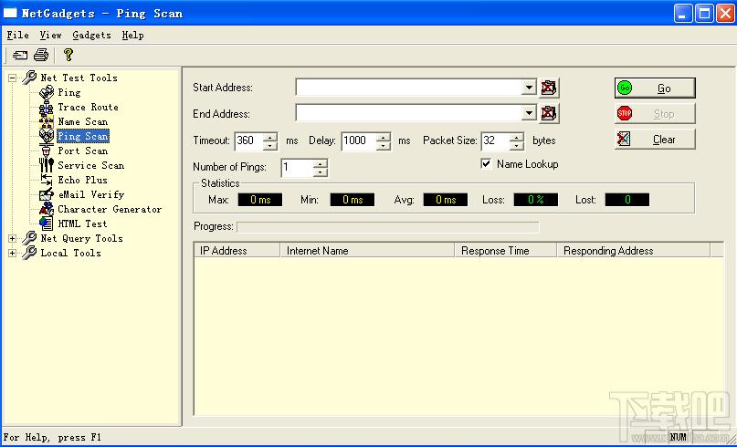Open the Help menu
Viewport: 737px width, 447px height.
(x=132, y=36)
